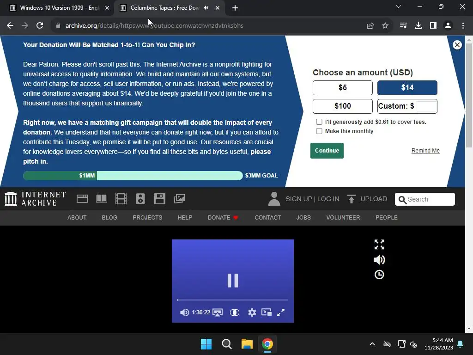This screenshot has width=473, height=355.
Task: Click the green Continue button
Action: [327, 151]
